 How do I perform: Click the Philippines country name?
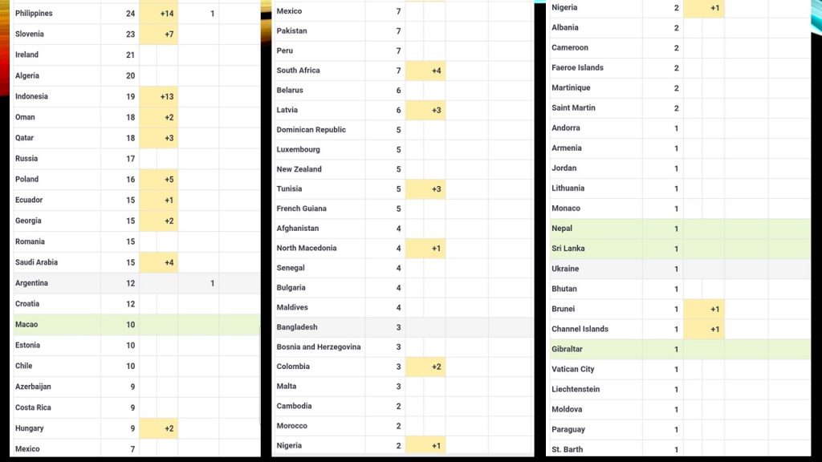pyautogui.click(x=34, y=14)
